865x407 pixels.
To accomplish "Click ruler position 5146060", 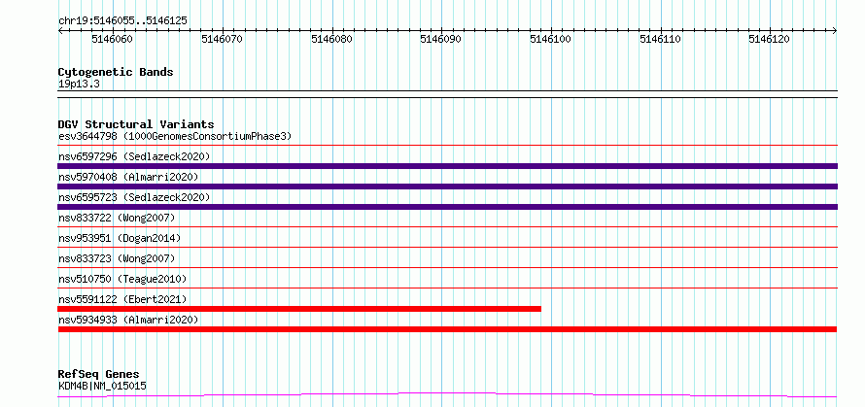I will 112,39.
